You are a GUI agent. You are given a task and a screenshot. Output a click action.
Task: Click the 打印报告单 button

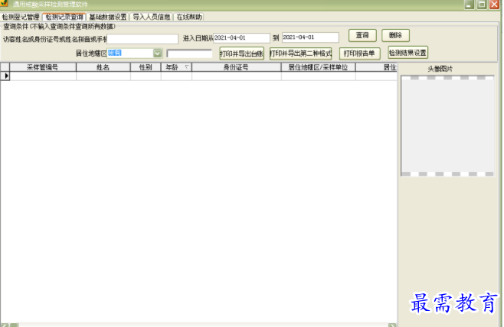[359, 53]
